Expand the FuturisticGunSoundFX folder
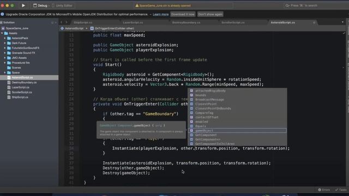 point(5,48)
